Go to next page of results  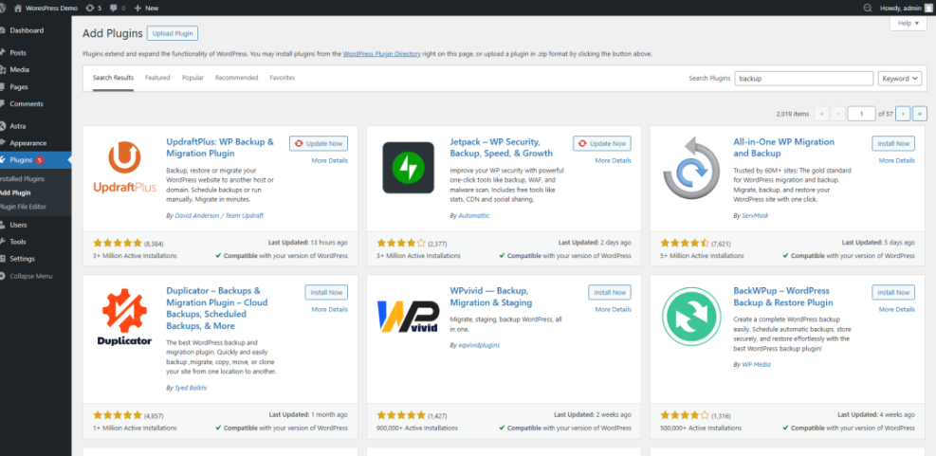(x=903, y=114)
